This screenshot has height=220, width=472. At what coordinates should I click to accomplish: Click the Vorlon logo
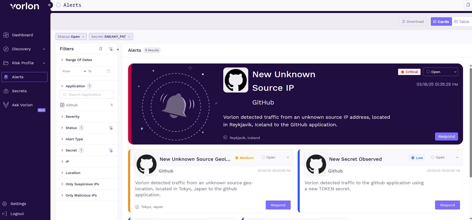24,6
